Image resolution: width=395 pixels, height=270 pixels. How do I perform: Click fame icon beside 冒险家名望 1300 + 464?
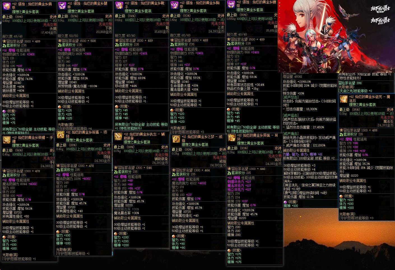pos(174,170)
